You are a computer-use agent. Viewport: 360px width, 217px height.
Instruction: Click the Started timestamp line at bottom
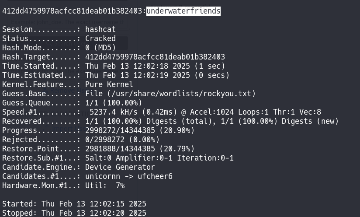[x=74, y=204]
